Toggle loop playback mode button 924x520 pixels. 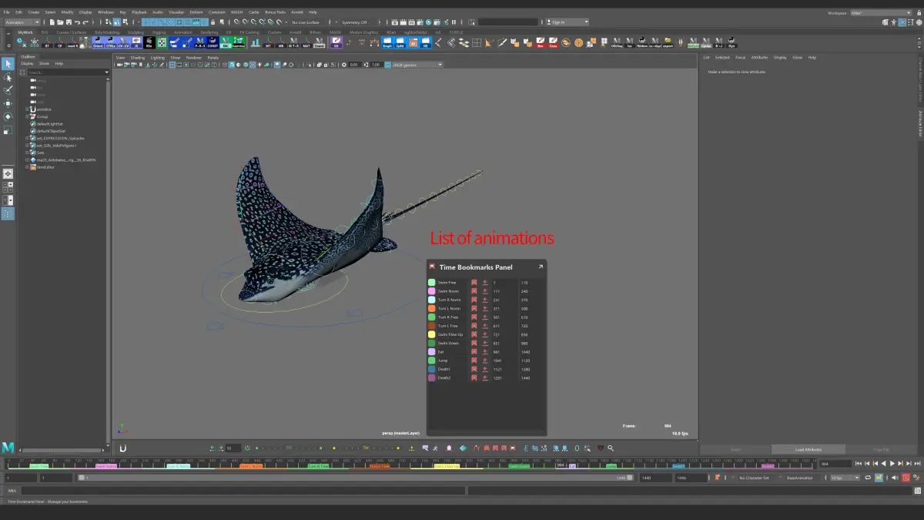[867, 478]
